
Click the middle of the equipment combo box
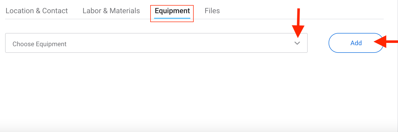(x=156, y=43)
